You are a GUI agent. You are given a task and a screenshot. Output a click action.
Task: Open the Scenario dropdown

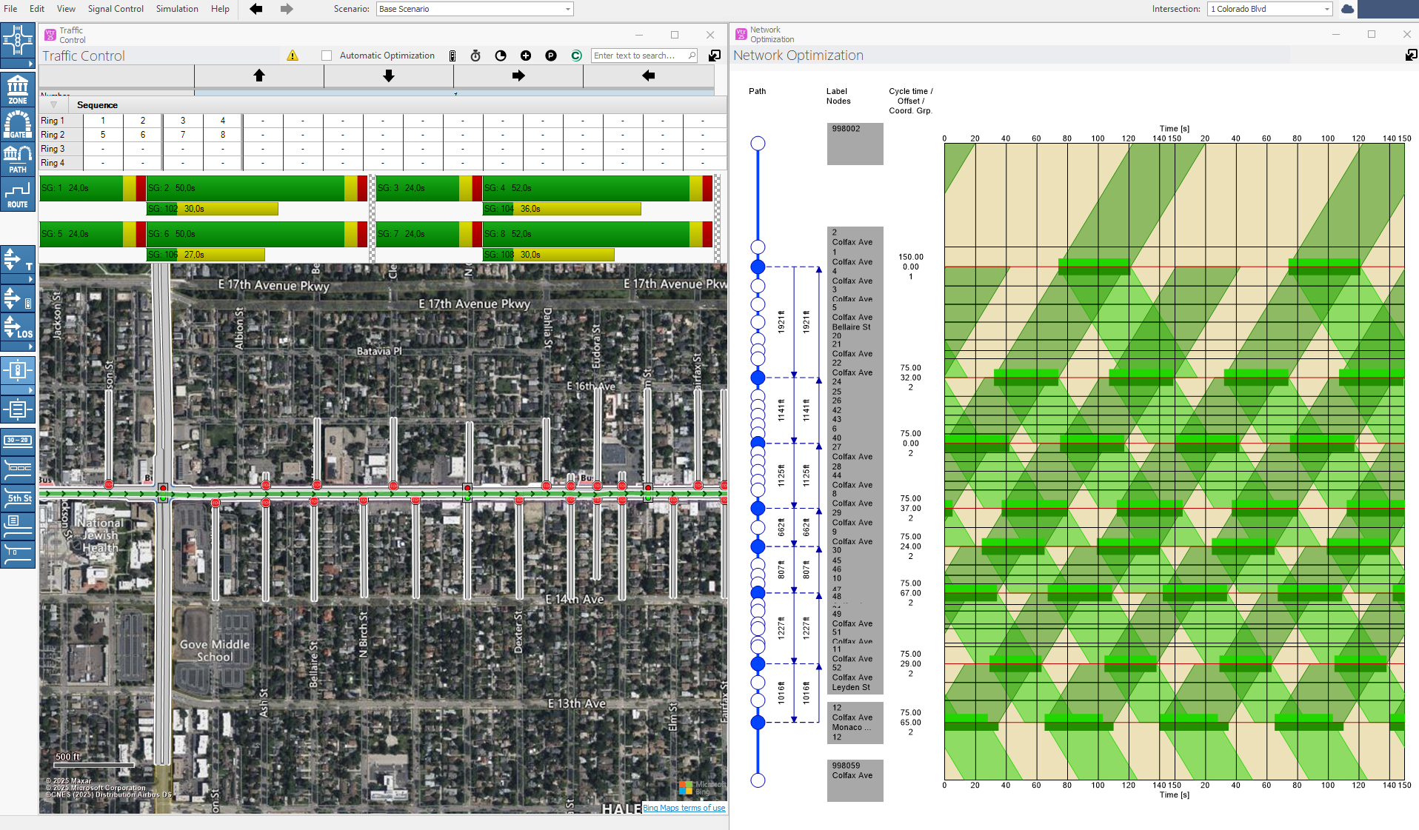coord(475,9)
